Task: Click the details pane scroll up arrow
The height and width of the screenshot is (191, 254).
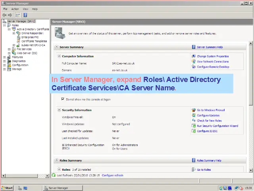Action: [251, 43]
